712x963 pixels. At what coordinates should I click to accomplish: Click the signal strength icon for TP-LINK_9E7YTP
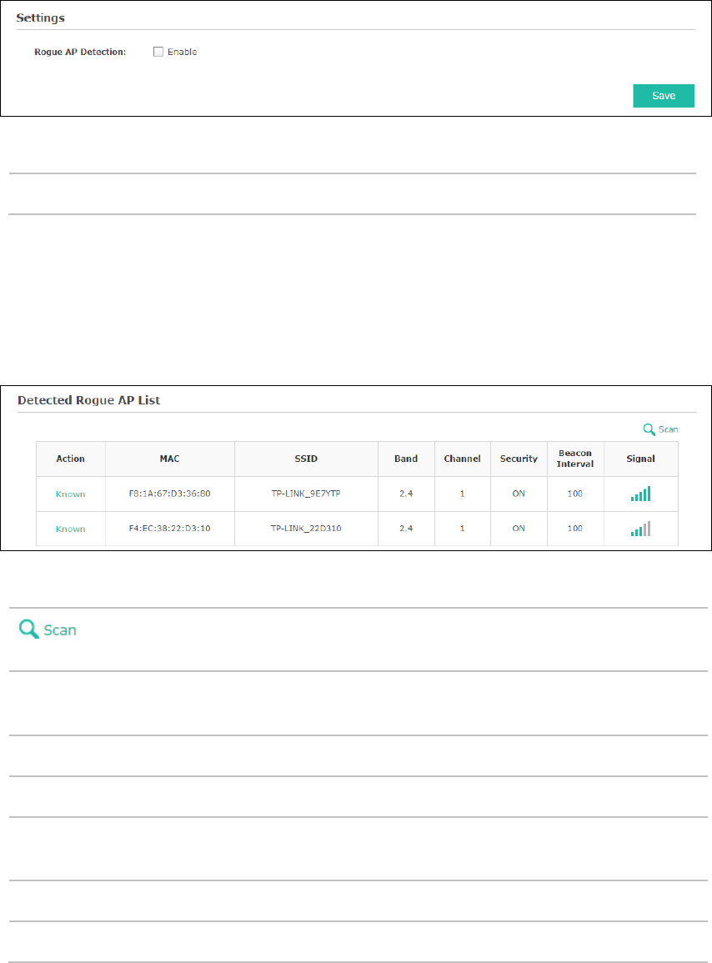point(641,494)
